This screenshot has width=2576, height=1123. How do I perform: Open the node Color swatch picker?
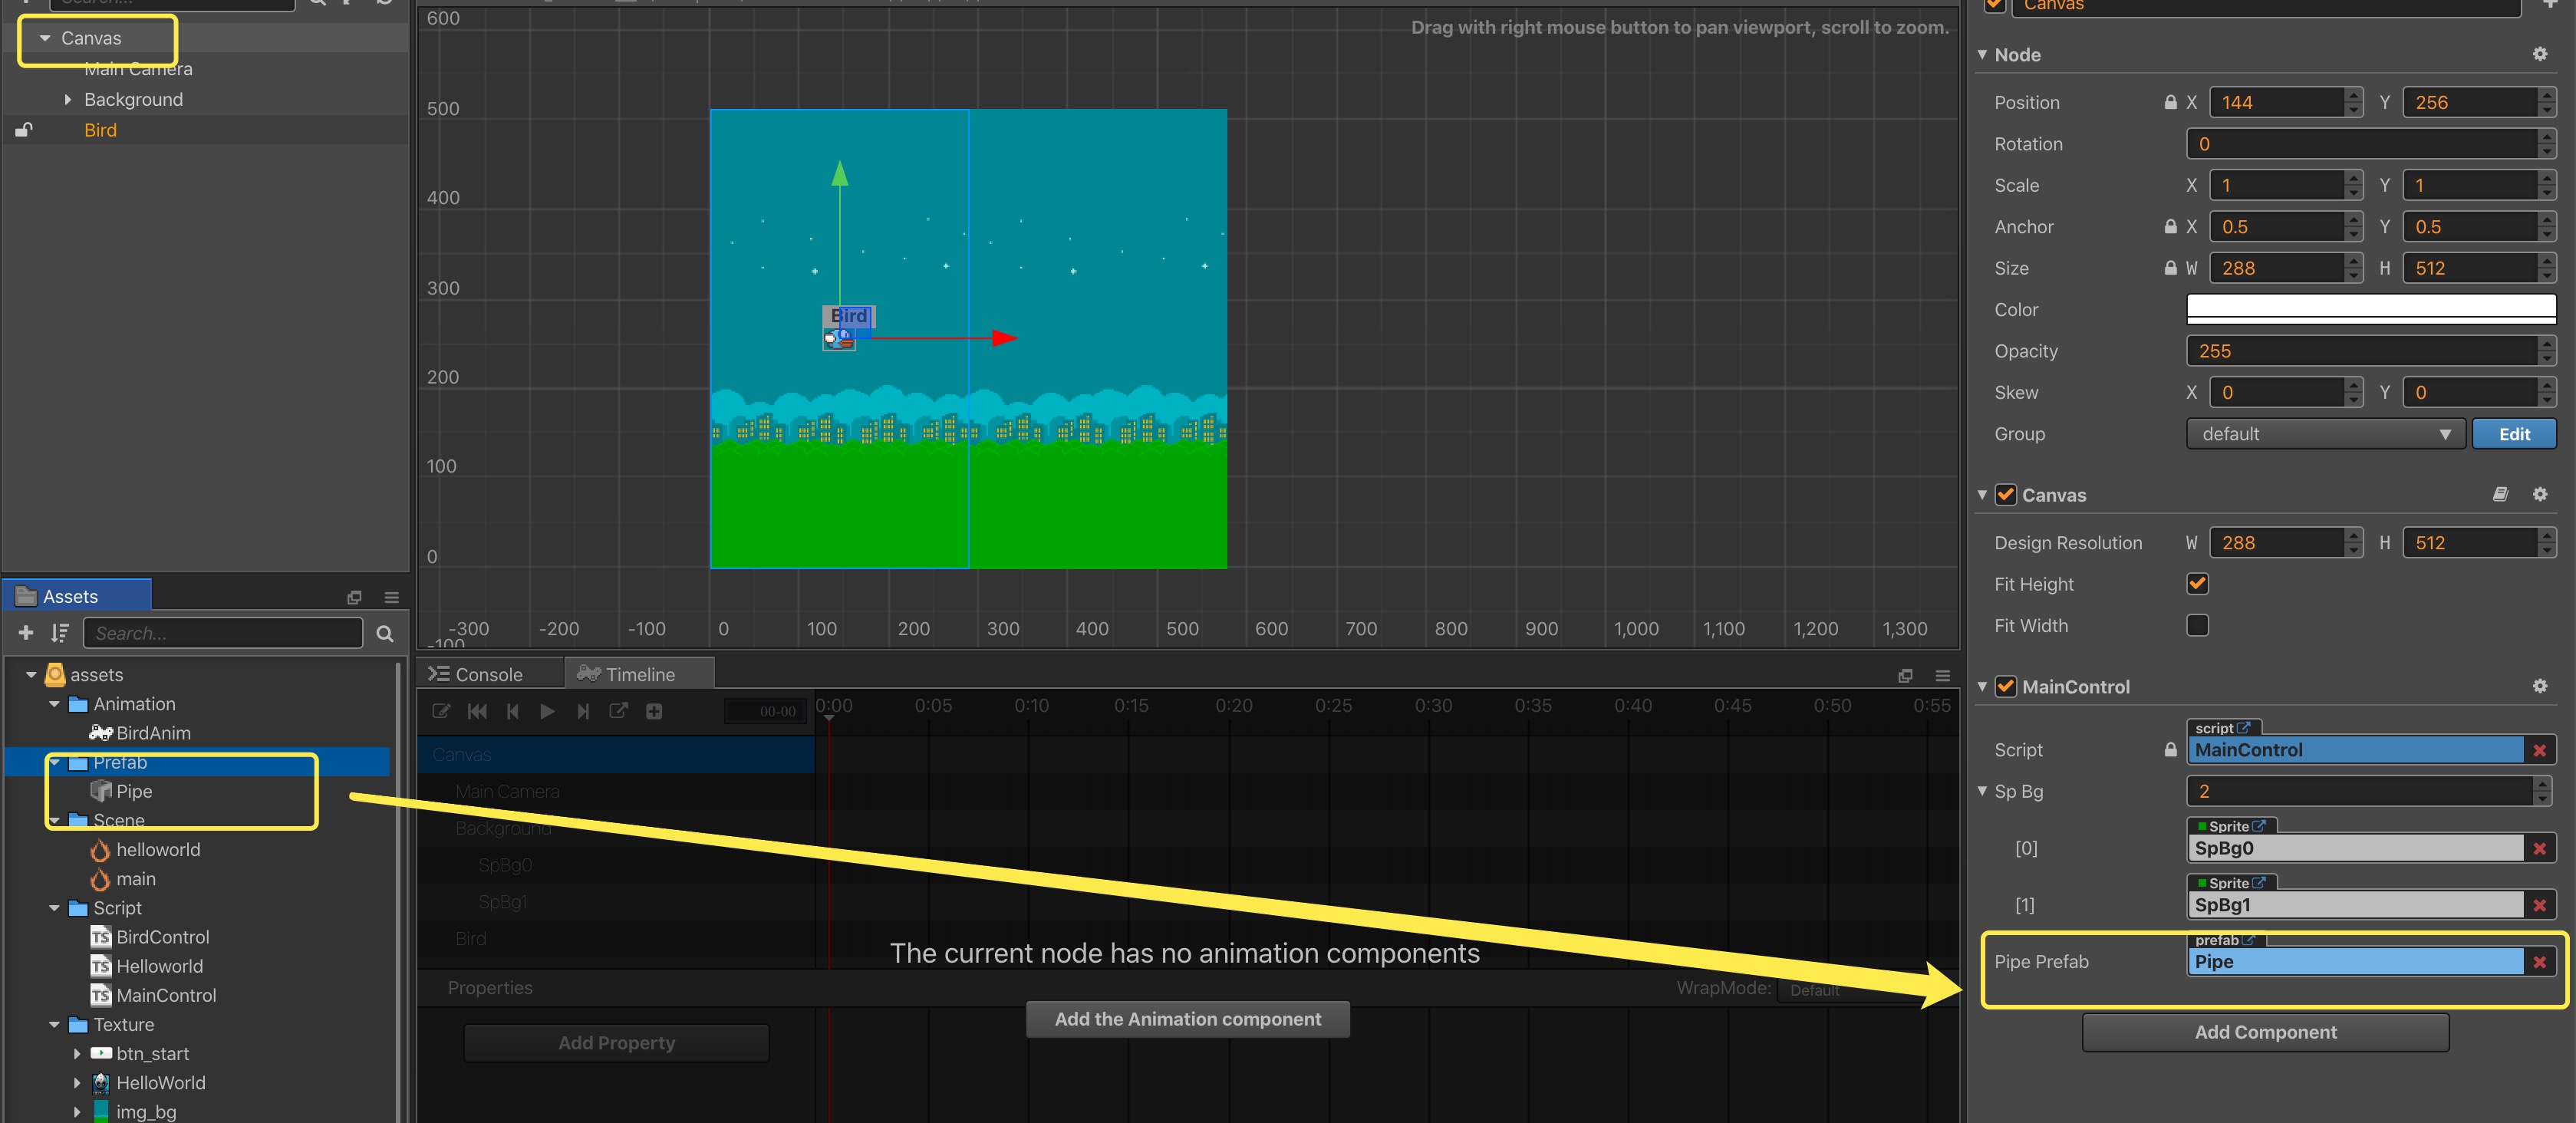[2371, 309]
